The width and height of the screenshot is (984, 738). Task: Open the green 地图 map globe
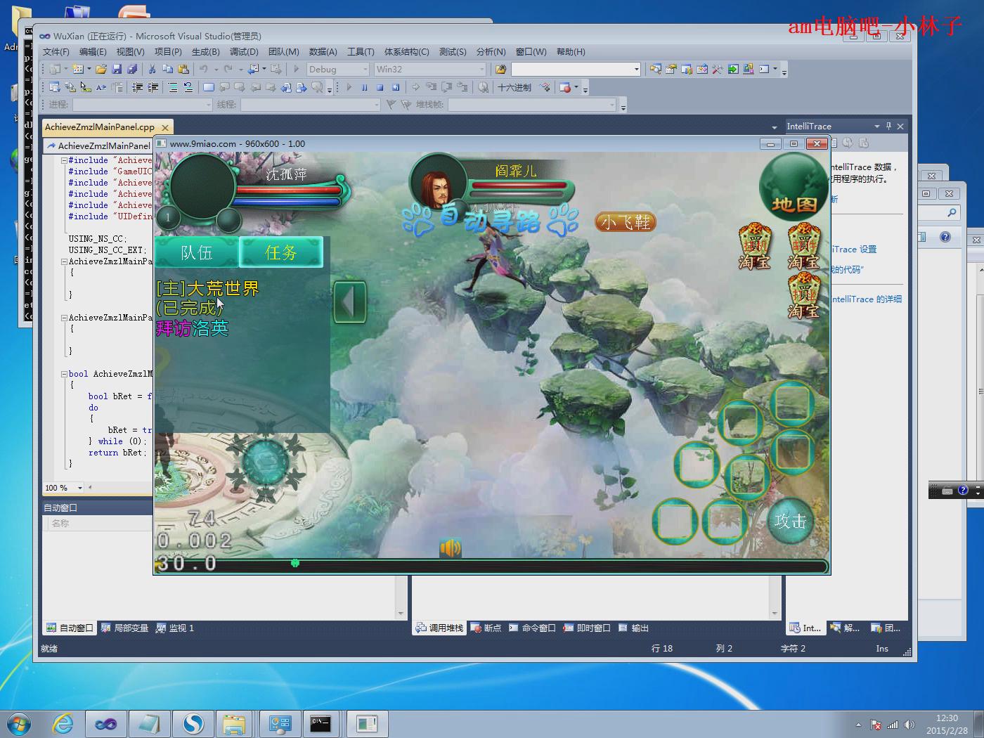point(794,188)
